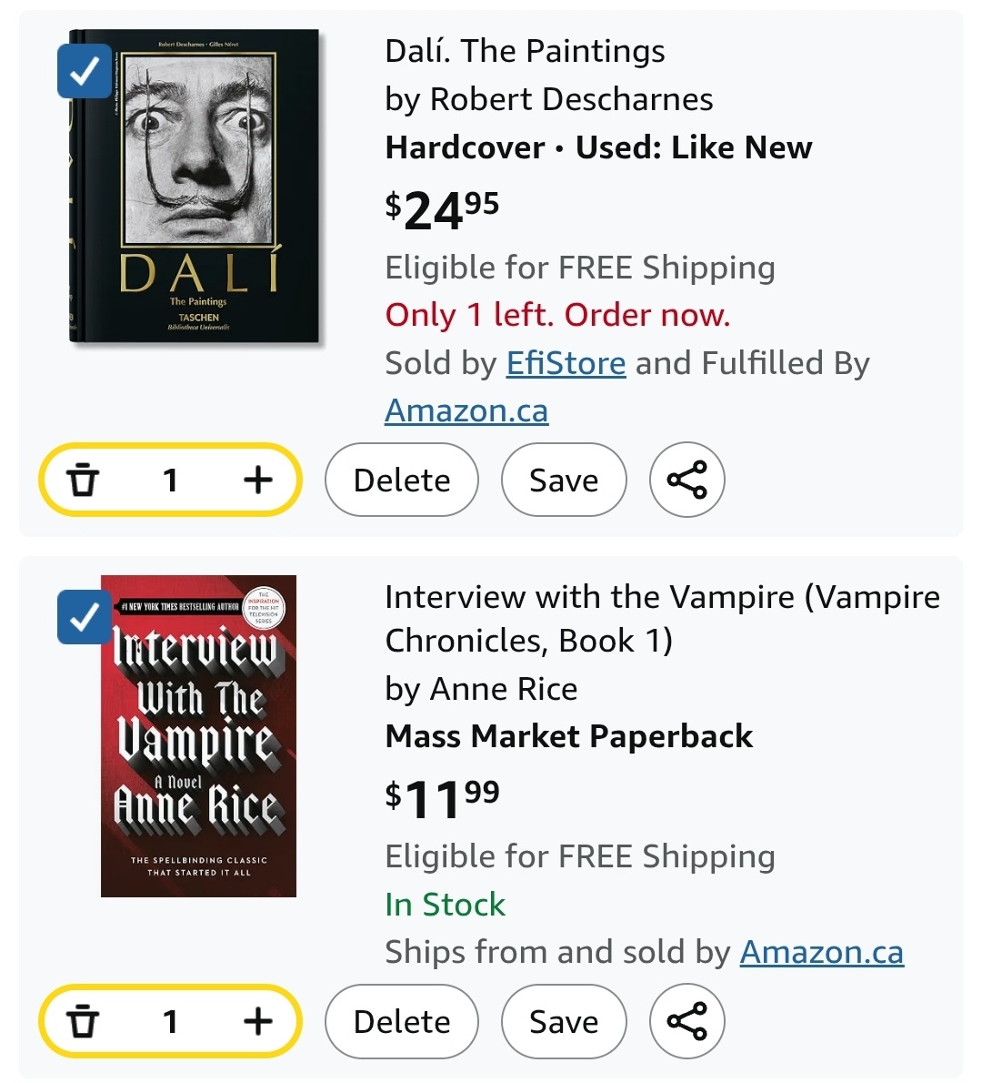Increase Interview with the Vampire quantity

tap(258, 1021)
